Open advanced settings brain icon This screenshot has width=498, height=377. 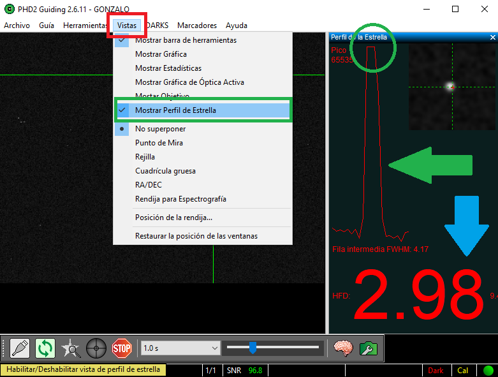(343, 348)
